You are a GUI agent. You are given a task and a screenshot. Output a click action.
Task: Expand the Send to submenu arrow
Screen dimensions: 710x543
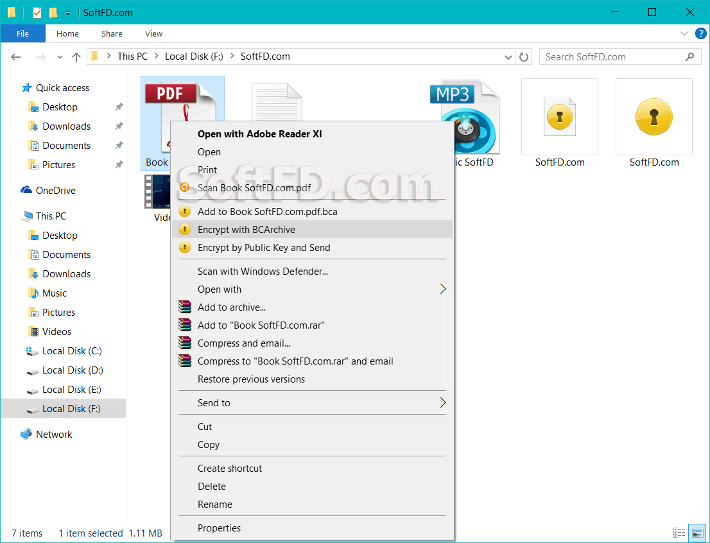pos(443,403)
